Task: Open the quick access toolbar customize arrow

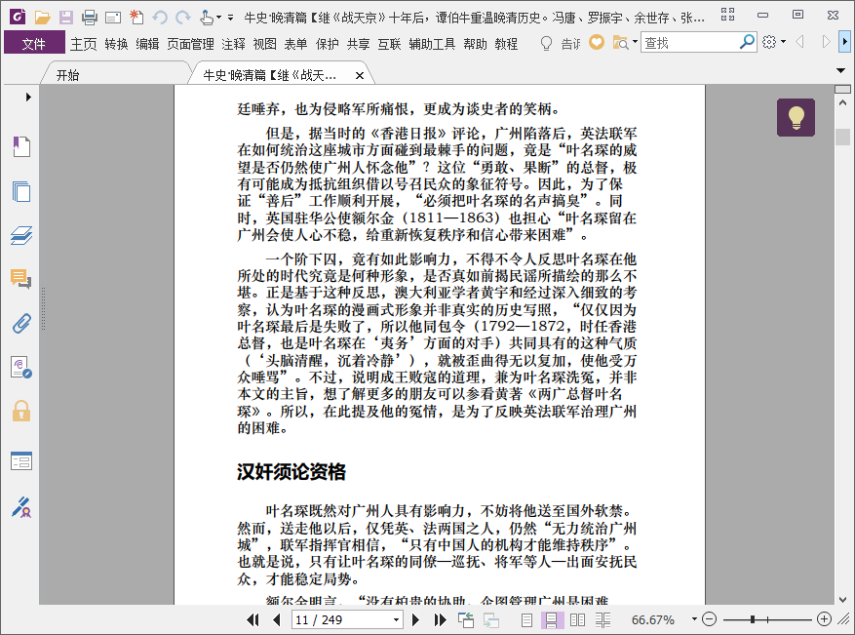Action: pyautogui.click(x=231, y=18)
